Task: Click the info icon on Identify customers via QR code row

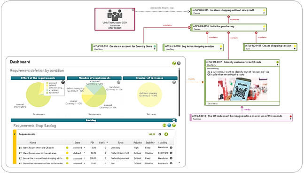Action: pyautogui.click(x=171, y=148)
